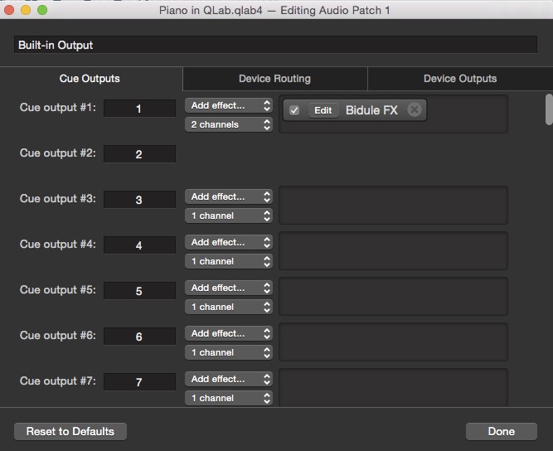Open Add effect dropdown for Cue output #1
The image size is (553, 451).
230,105
